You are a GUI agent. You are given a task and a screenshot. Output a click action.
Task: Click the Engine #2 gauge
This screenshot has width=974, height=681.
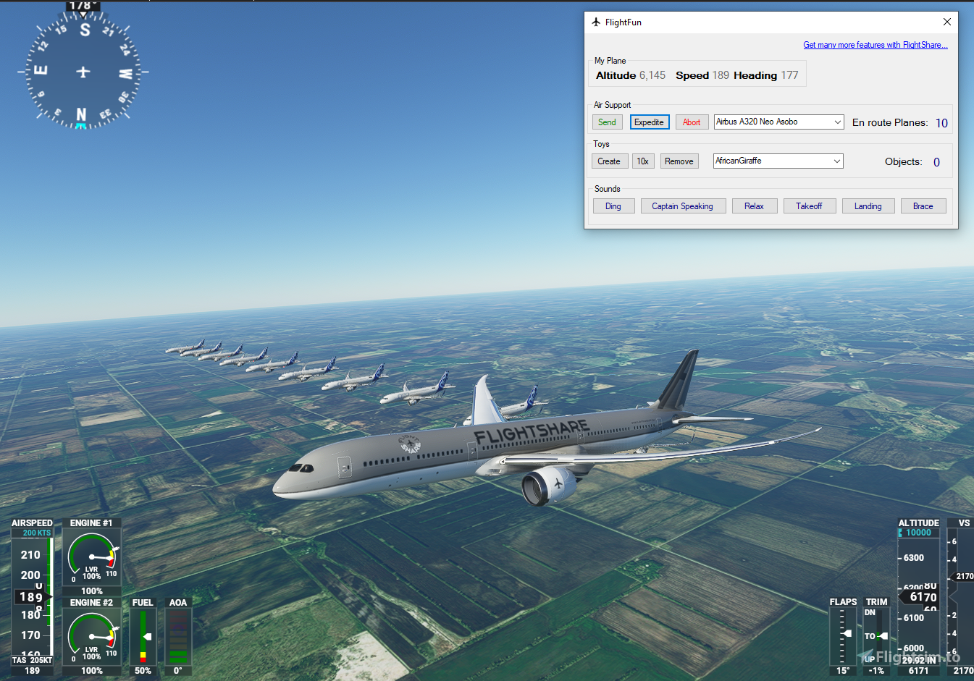(92, 636)
